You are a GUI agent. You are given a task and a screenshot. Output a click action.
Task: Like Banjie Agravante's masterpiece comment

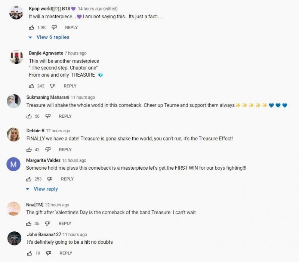tap(31, 86)
